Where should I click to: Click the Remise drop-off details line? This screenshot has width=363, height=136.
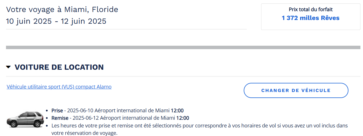pyautogui.click(x=120, y=118)
